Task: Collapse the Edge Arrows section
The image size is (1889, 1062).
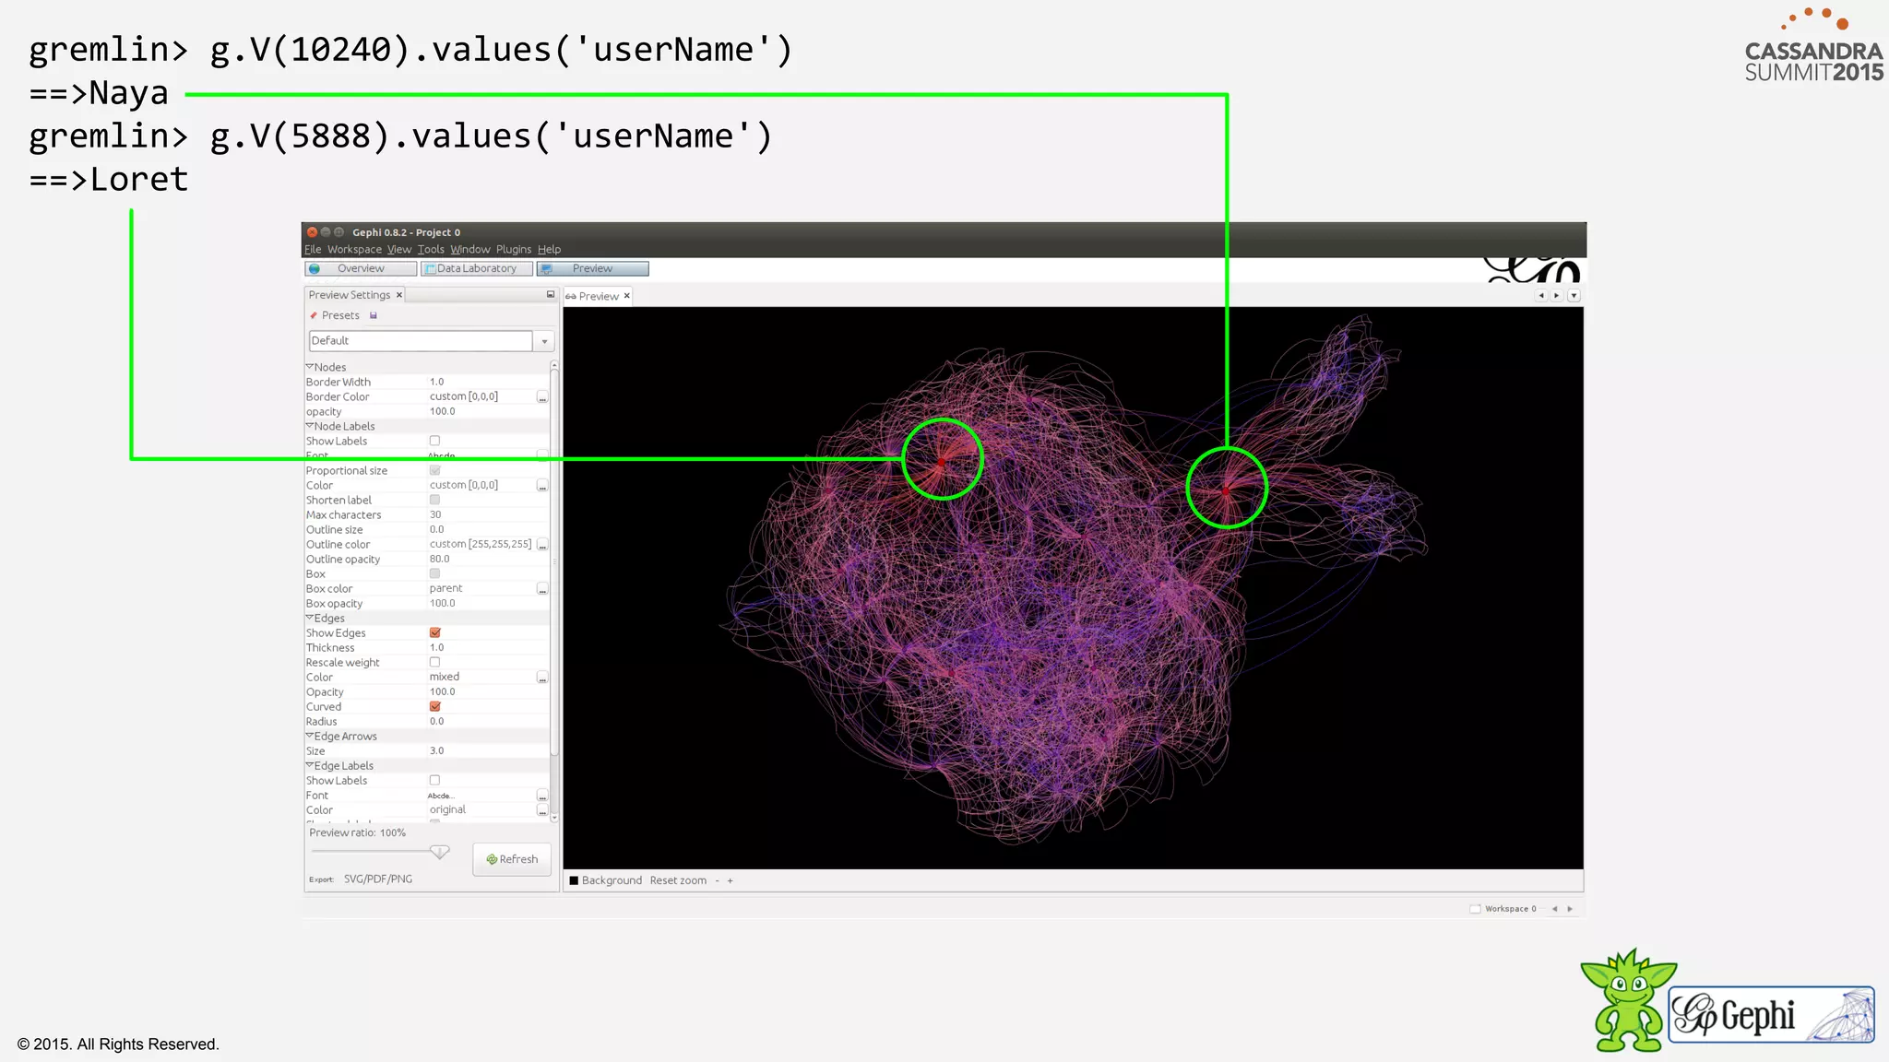Action: coord(310,736)
